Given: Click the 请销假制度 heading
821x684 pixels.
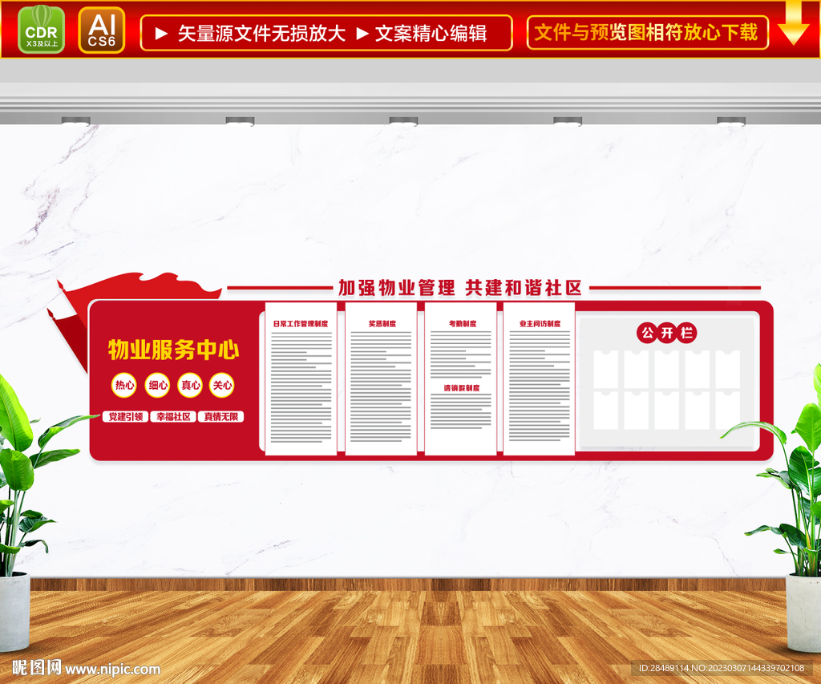Looking at the screenshot, I should point(462,388).
